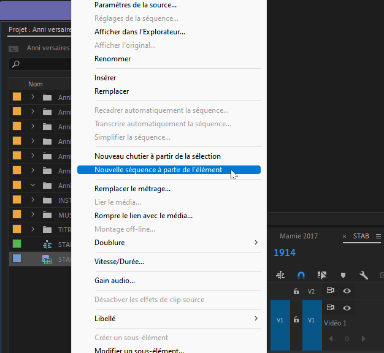This screenshot has height=353, width=384.
Task: Open timeline display settings wrench icon
Action: (363, 275)
